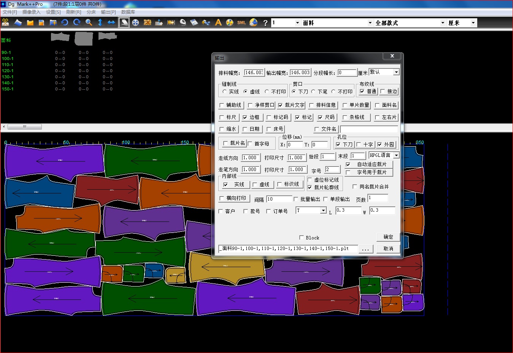Click the 取消 button
Screen dimensions: 513x353
(388, 249)
